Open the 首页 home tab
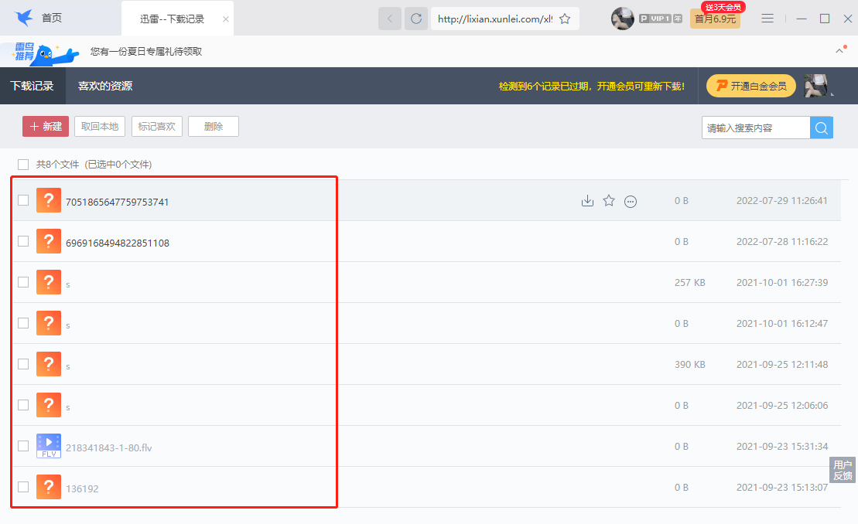The width and height of the screenshot is (858, 524). (52, 18)
